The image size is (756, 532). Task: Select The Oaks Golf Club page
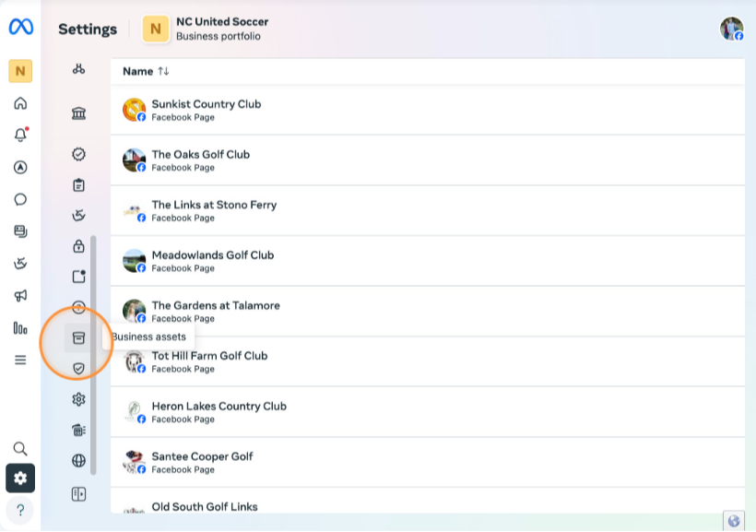(200, 155)
